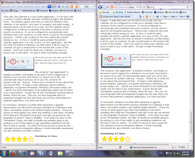This screenshot has width=195, height=158.
Task: Change the zoom level 100% in IE
Action: click(x=183, y=147)
